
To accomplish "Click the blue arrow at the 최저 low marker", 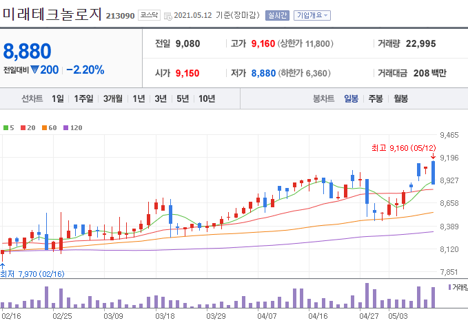I will click(x=2, y=266).
